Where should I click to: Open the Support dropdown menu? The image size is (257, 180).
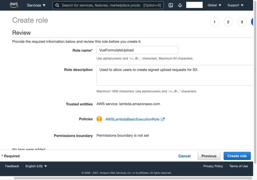click(x=235, y=5)
